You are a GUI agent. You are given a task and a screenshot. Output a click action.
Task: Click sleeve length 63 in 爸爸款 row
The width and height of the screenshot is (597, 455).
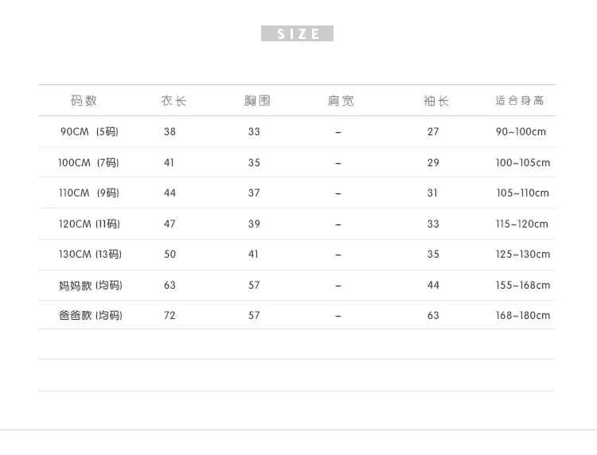click(433, 315)
